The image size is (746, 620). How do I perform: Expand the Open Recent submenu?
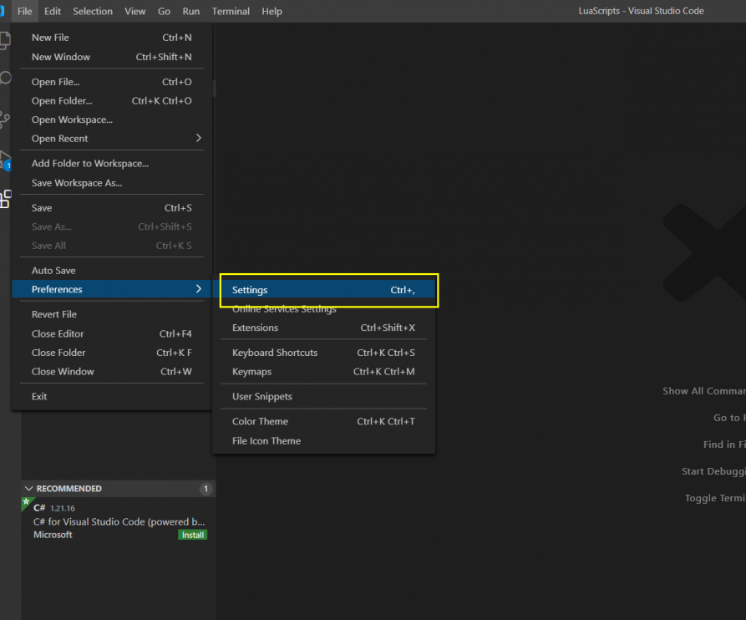pos(197,139)
